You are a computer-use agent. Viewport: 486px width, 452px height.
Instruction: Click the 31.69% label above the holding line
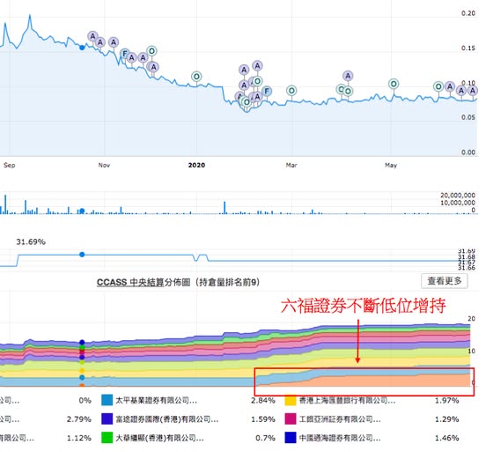(31, 241)
